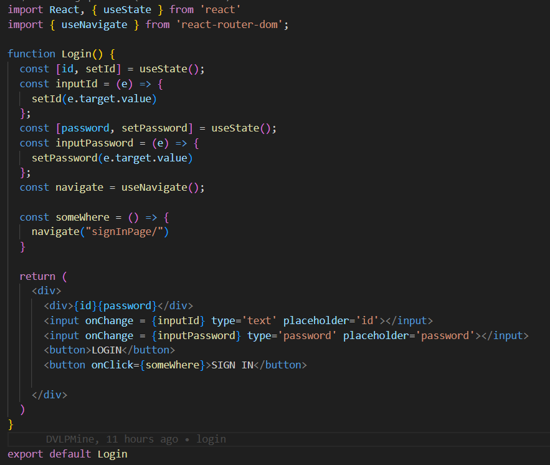Click type='text' attribute of the id input

click(244, 321)
